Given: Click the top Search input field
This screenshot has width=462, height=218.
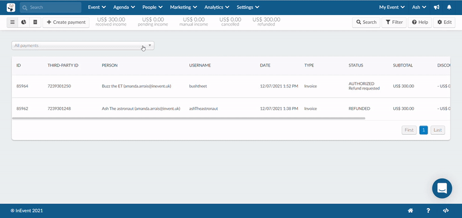Looking at the screenshot, I should [x=50, y=8].
